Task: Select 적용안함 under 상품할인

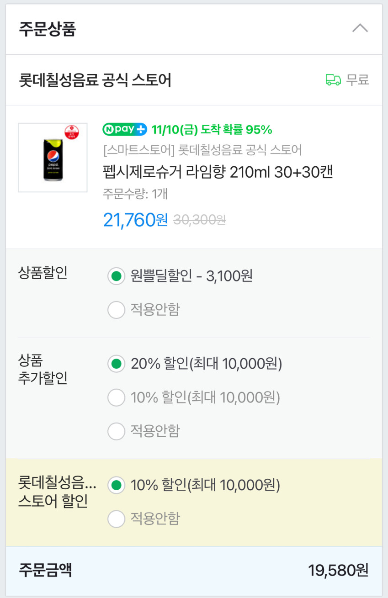Action: [117, 310]
